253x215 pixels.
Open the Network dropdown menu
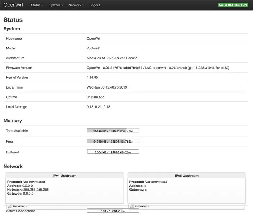coord(76,5)
